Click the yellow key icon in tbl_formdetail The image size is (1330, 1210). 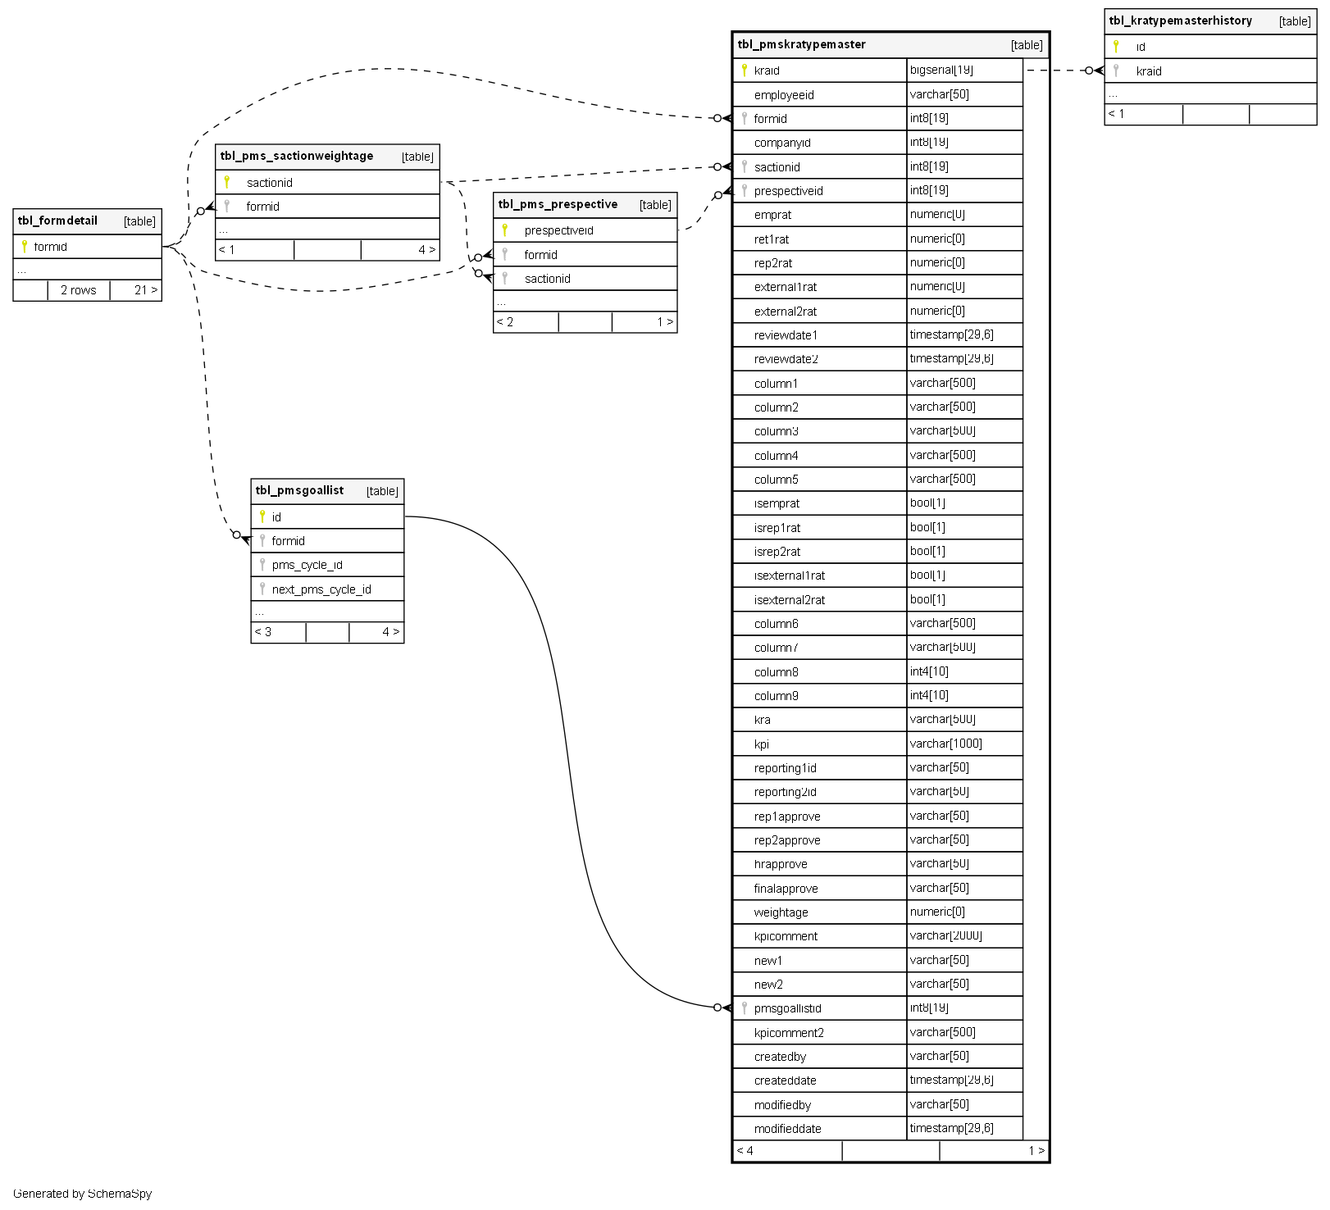pyautogui.click(x=25, y=247)
